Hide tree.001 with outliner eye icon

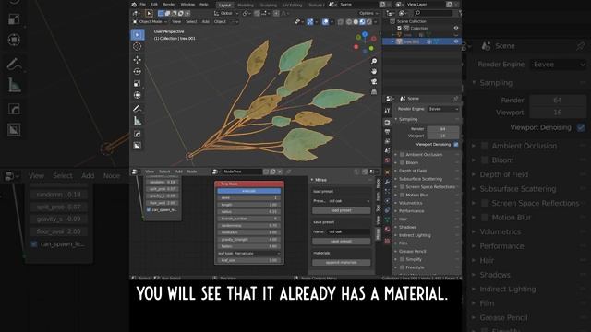click(x=456, y=41)
